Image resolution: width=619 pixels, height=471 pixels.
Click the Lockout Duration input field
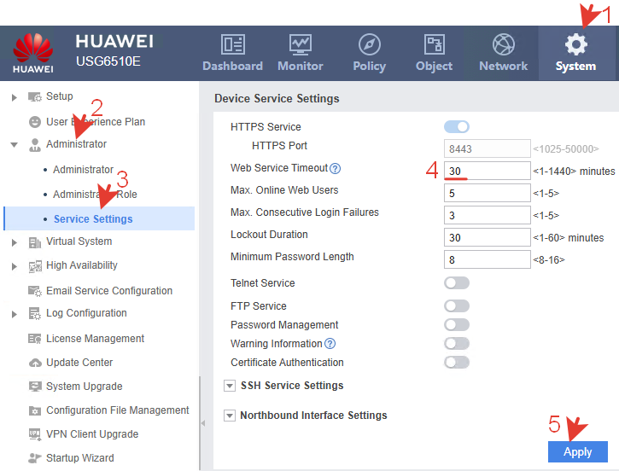coord(487,238)
